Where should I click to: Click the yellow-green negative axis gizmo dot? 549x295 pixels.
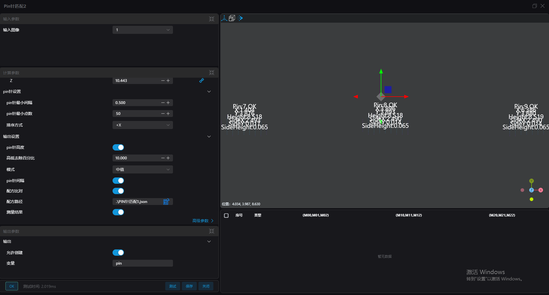click(532, 199)
